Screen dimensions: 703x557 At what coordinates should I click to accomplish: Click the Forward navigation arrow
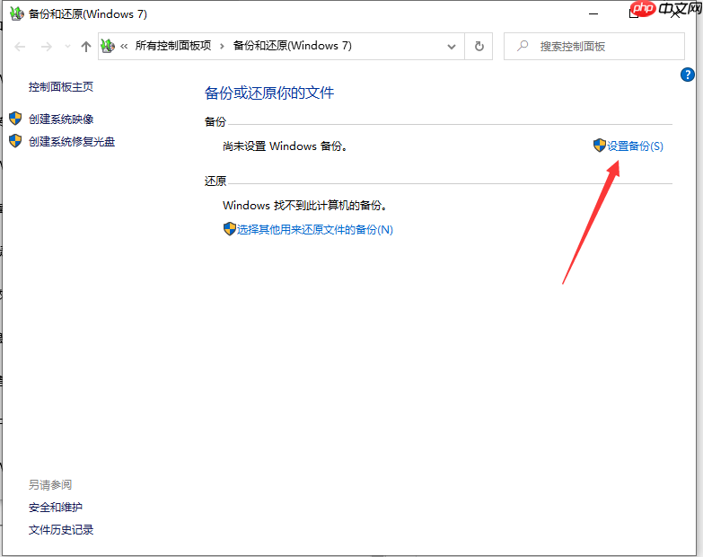point(46,46)
